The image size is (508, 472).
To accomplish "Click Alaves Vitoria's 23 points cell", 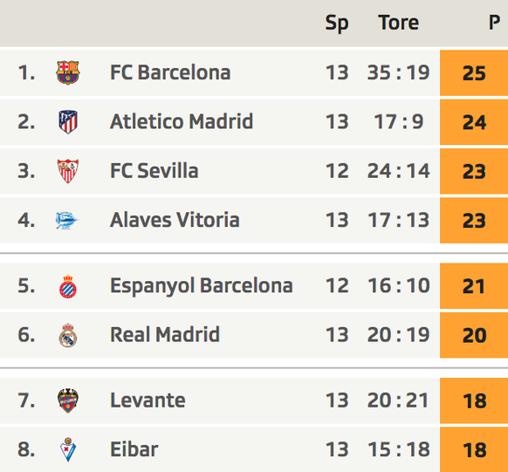I will 474,221.
